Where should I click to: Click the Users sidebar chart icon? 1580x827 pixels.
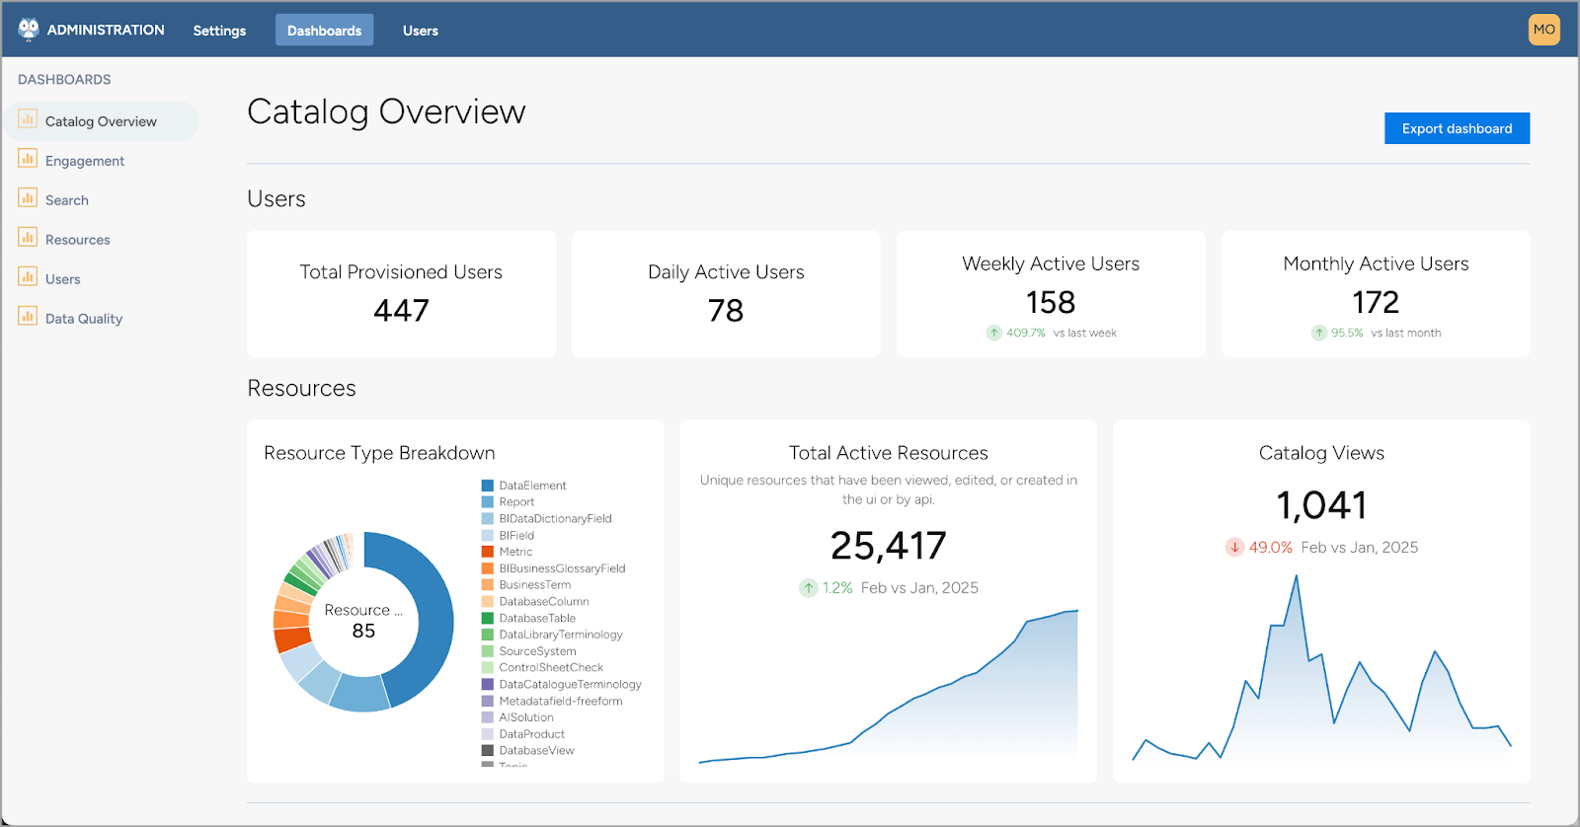click(x=28, y=277)
